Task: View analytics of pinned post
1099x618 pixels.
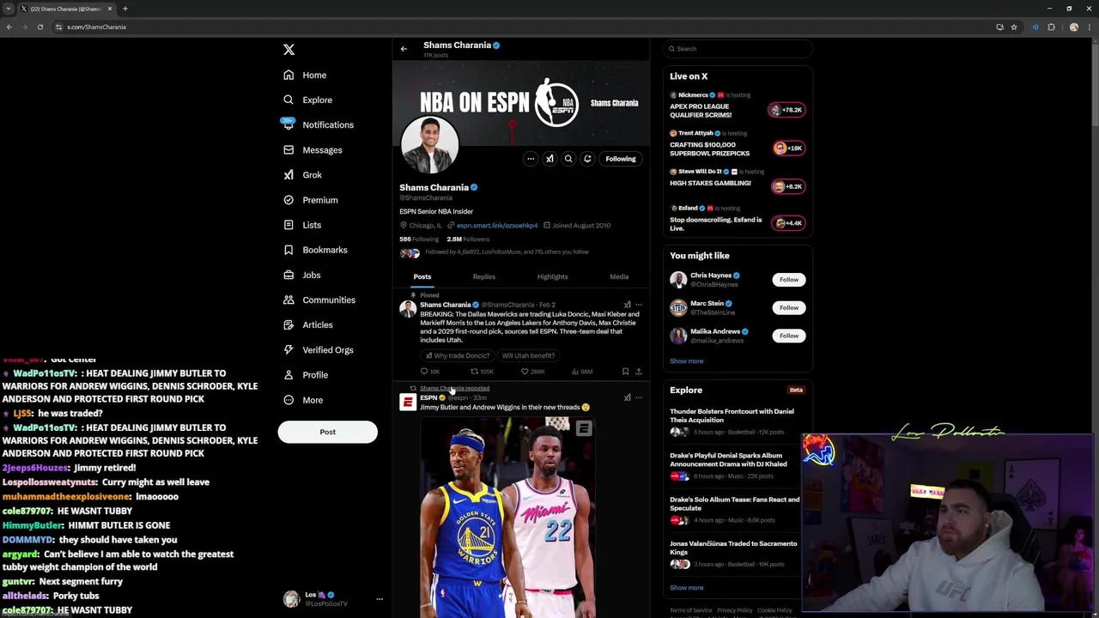Action: 582,372
